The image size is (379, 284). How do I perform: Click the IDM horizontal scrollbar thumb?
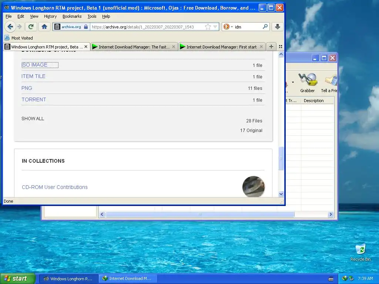pos(200,214)
